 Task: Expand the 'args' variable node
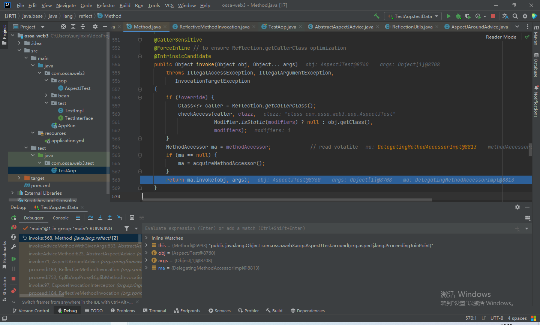pos(146,260)
